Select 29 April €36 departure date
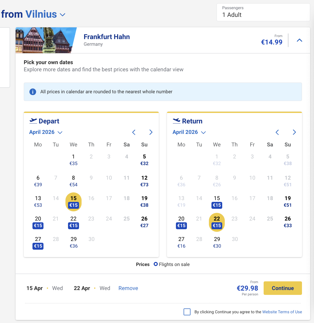Image resolution: width=314 pixels, height=323 pixels. pyautogui.click(x=74, y=242)
